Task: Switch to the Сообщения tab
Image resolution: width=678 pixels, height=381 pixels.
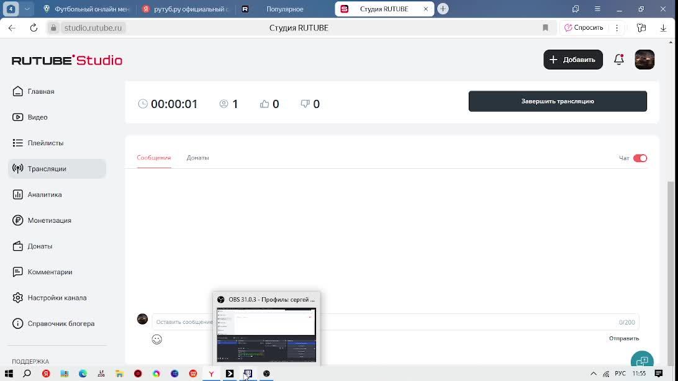Action: click(154, 158)
